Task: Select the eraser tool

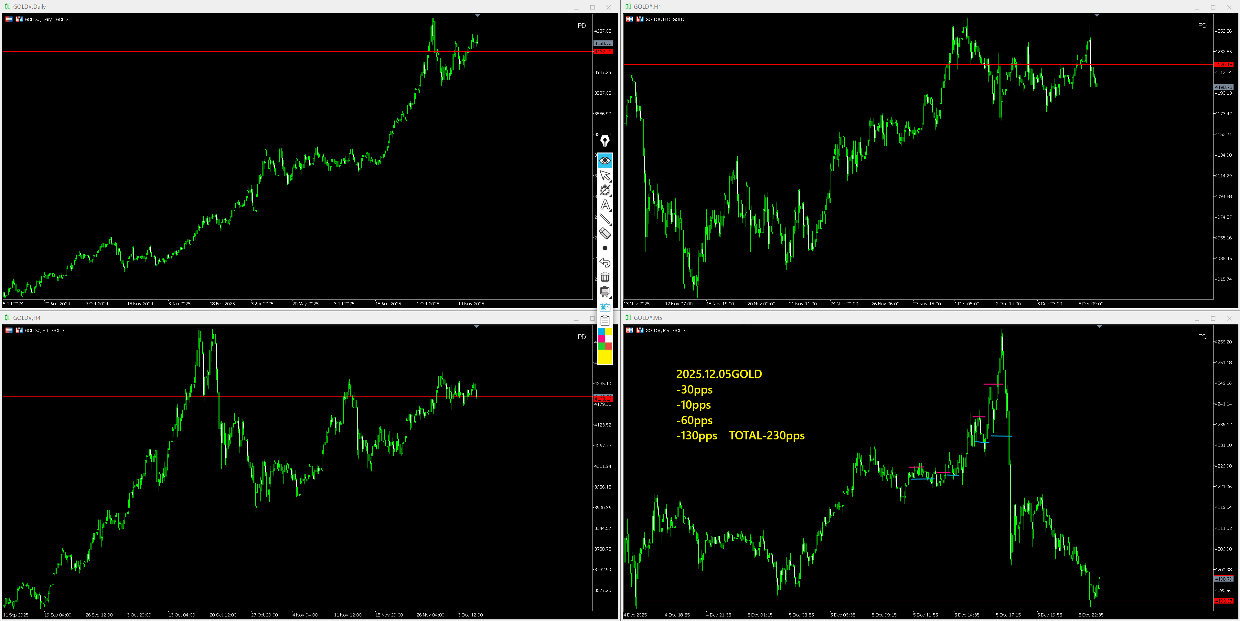Action: tap(604, 233)
